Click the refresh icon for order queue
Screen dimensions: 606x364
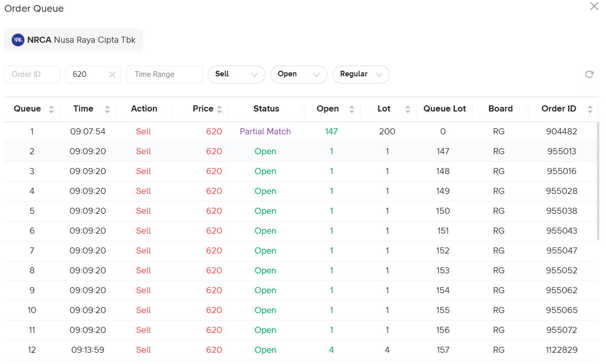point(589,74)
